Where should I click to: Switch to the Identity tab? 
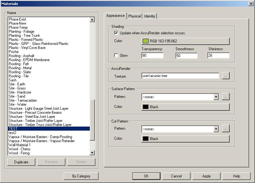click(x=150, y=16)
